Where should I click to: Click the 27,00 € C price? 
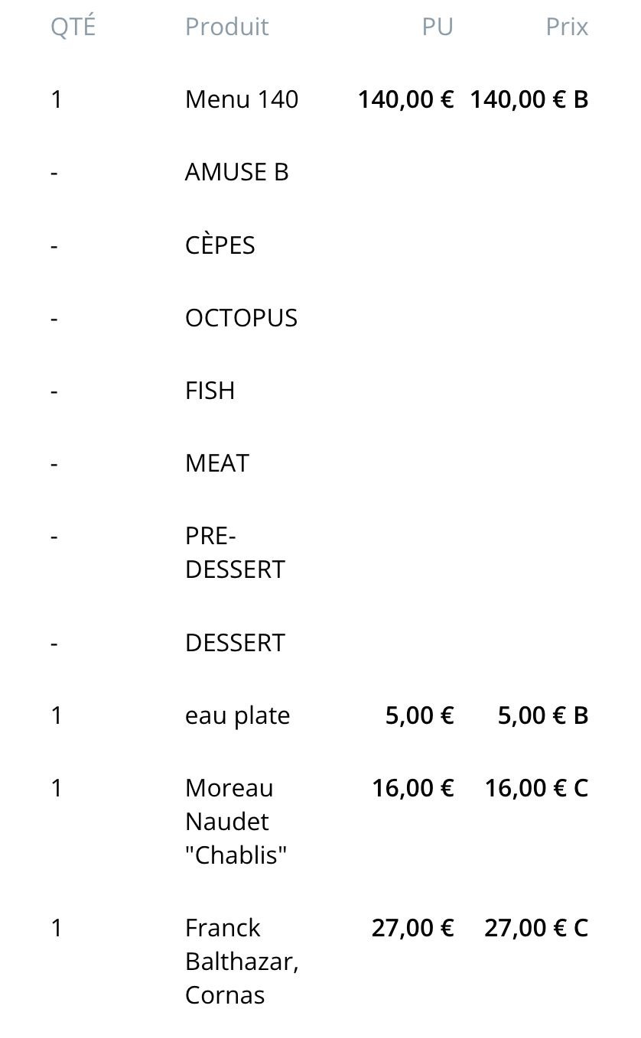pos(536,928)
